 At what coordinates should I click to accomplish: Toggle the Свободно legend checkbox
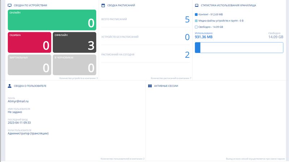pos(196,27)
